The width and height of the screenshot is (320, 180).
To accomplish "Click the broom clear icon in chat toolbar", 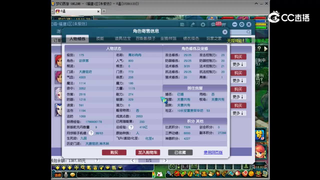I will pyautogui.click(x=101, y=168).
